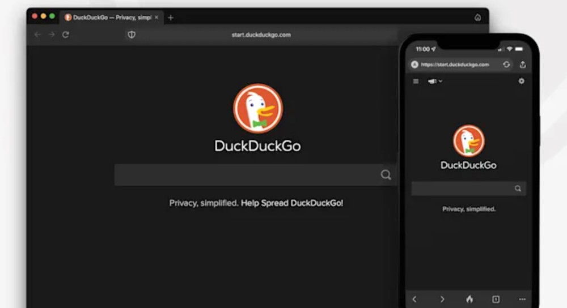The height and width of the screenshot is (308, 567).
Task: Tap the DuckDuckGo wordmark on phone page
Action: tap(469, 165)
